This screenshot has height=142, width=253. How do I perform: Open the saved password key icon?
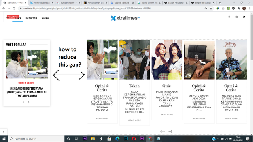[x=206, y=9]
